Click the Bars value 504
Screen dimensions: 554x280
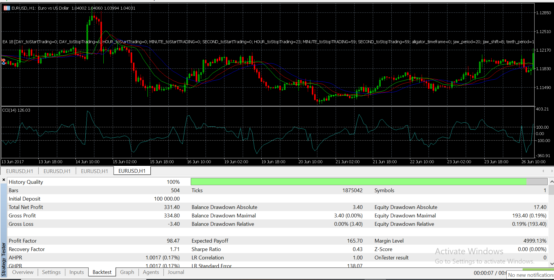click(175, 190)
